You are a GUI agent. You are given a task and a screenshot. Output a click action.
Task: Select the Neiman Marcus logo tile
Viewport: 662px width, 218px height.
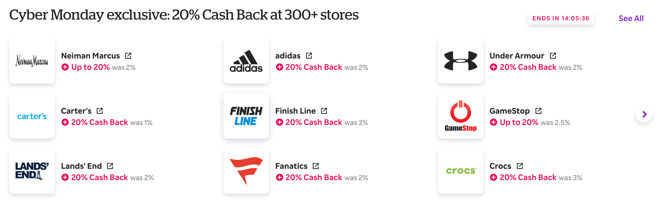pos(32,61)
